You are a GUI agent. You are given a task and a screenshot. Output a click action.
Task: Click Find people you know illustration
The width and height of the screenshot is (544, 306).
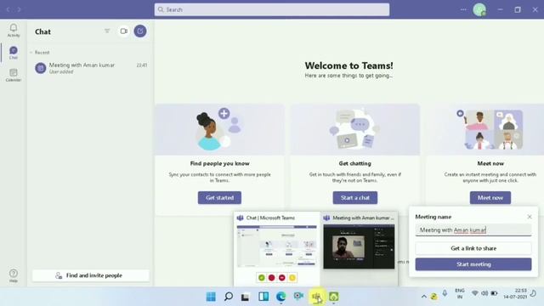tap(219, 129)
